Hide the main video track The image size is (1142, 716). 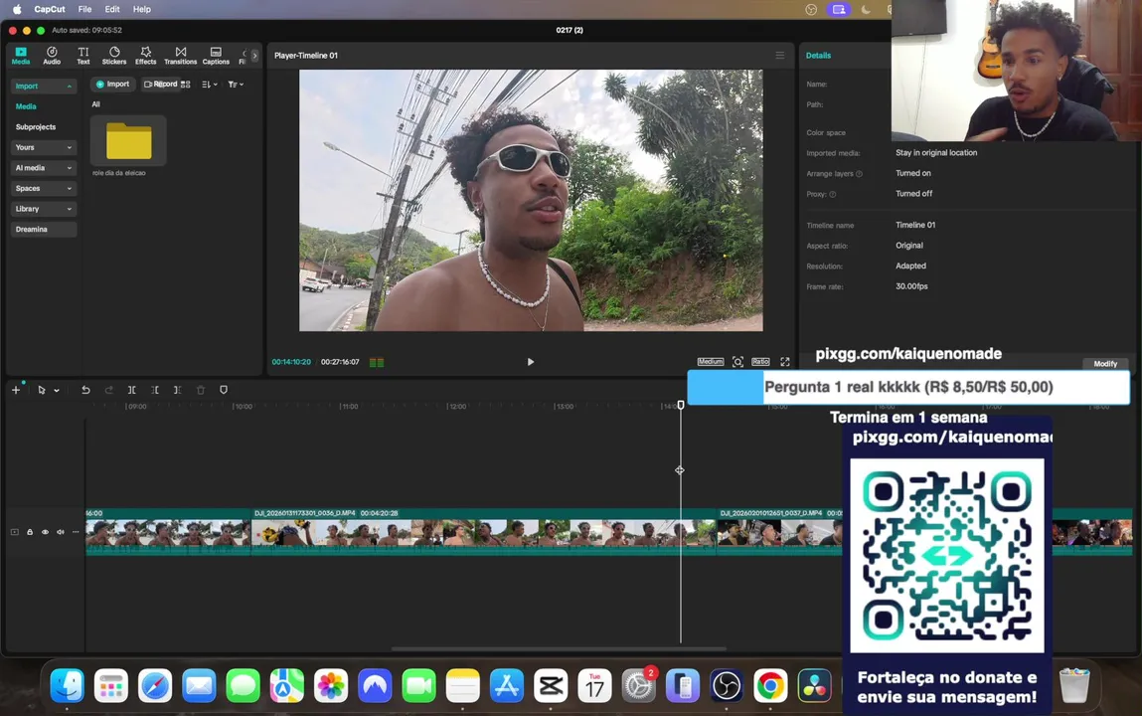(x=45, y=532)
